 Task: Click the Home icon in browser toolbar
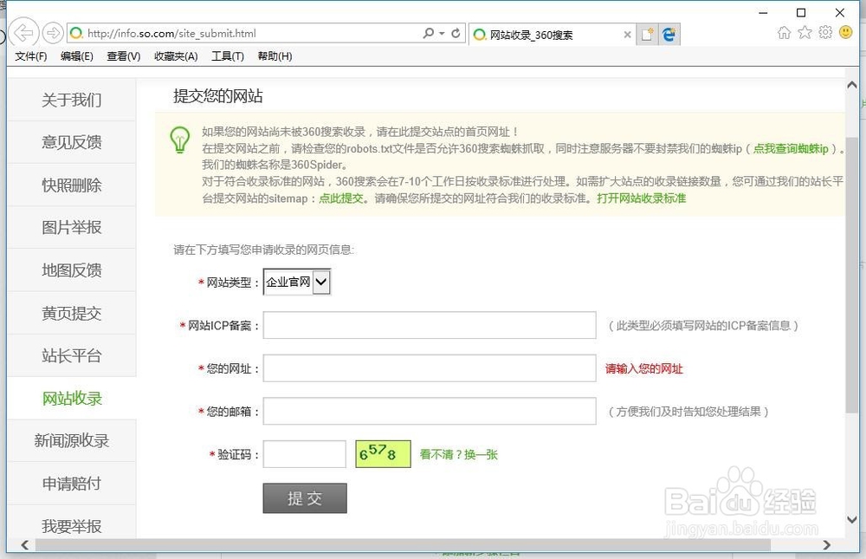[x=784, y=33]
